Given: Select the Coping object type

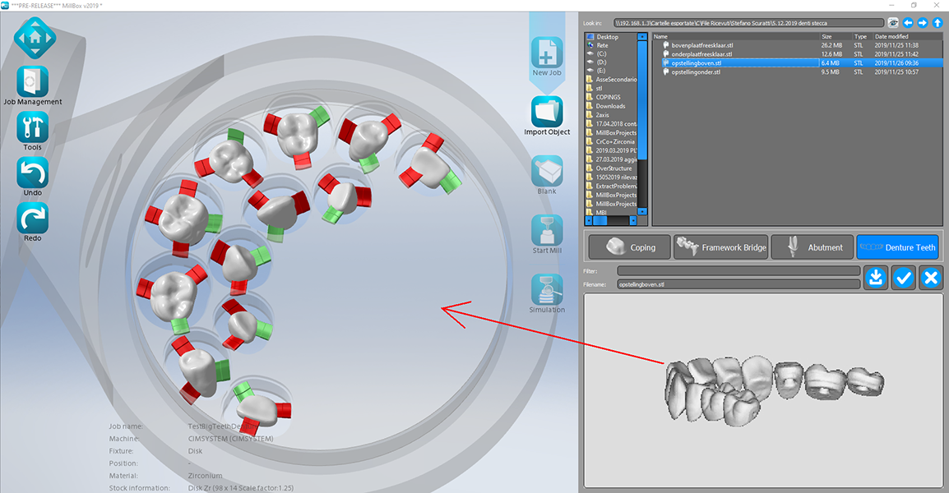Looking at the screenshot, I should (629, 246).
